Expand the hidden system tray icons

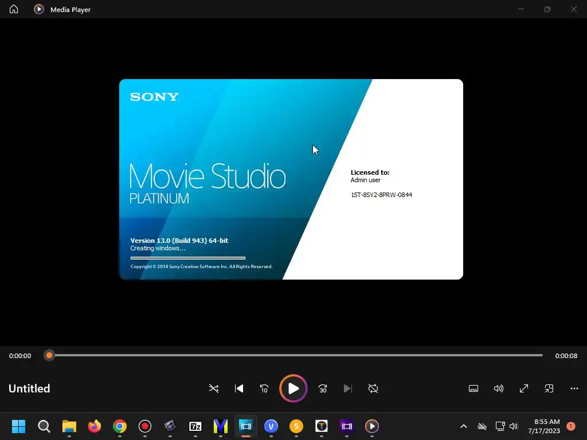463,426
